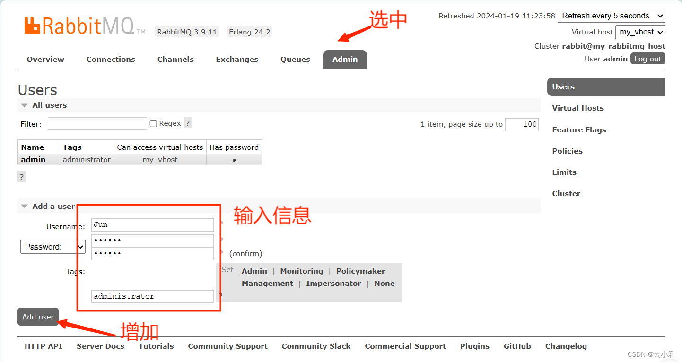Open the GitHub footer link

pyautogui.click(x=517, y=346)
